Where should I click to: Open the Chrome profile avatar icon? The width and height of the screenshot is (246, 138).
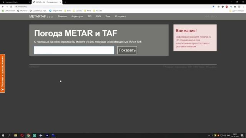point(239,7)
